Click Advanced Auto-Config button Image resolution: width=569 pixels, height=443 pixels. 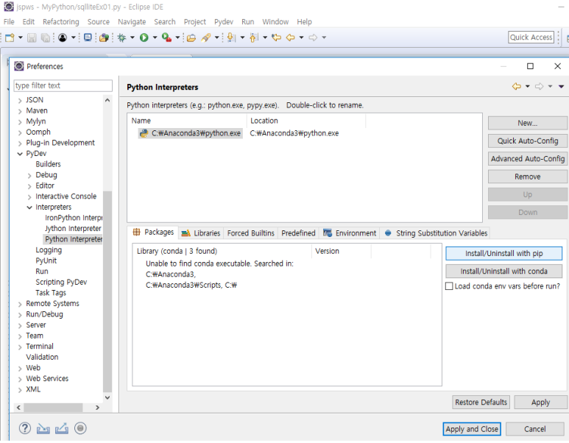(x=527, y=158)
